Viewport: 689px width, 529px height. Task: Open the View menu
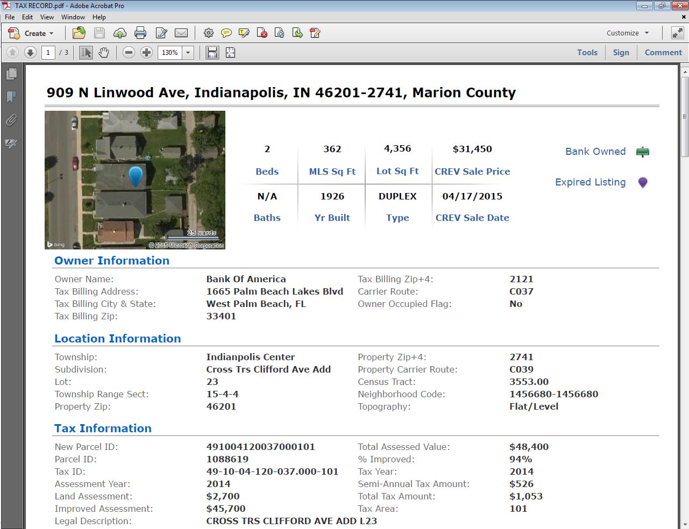pos(47,17)
